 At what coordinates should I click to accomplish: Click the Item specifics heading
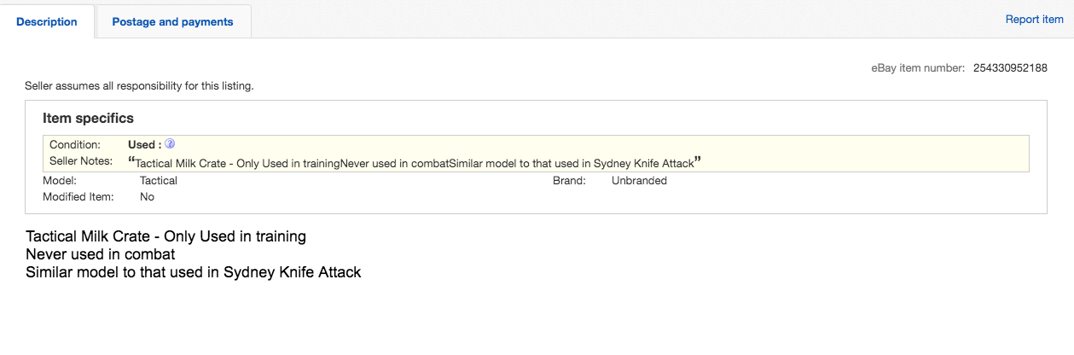coord(88,119)
